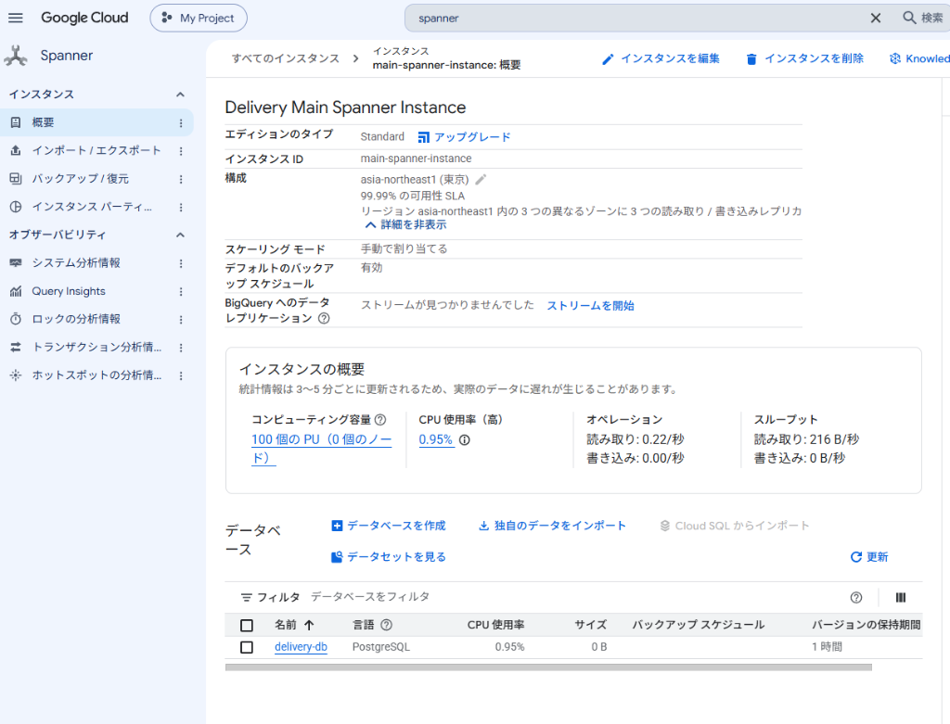Click the PostgreSQL cell in delivery-db row
This screenshot has height=724, width=950.
[381, 647]
